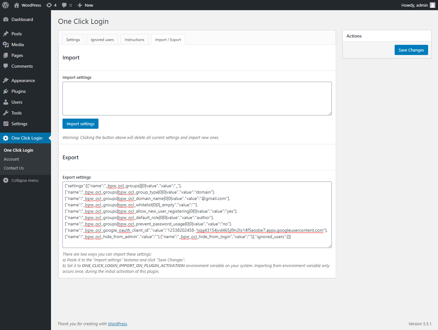Click the Users person icon
The width and height of the screenshot is (438, 330).
(x=6, y=102)
